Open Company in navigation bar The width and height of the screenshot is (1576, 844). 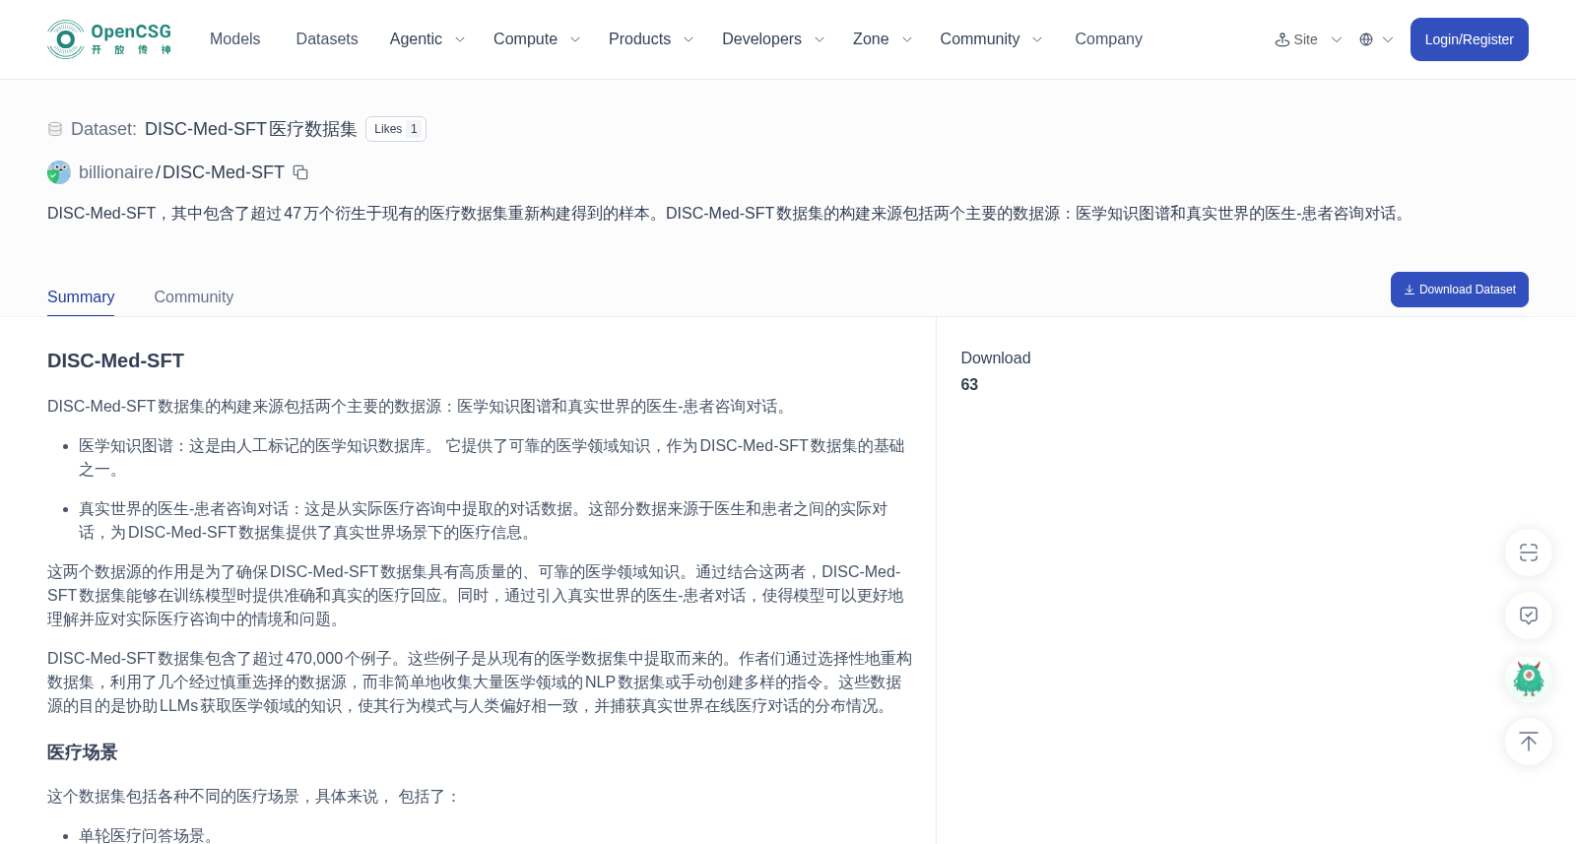pos(1108,39)
